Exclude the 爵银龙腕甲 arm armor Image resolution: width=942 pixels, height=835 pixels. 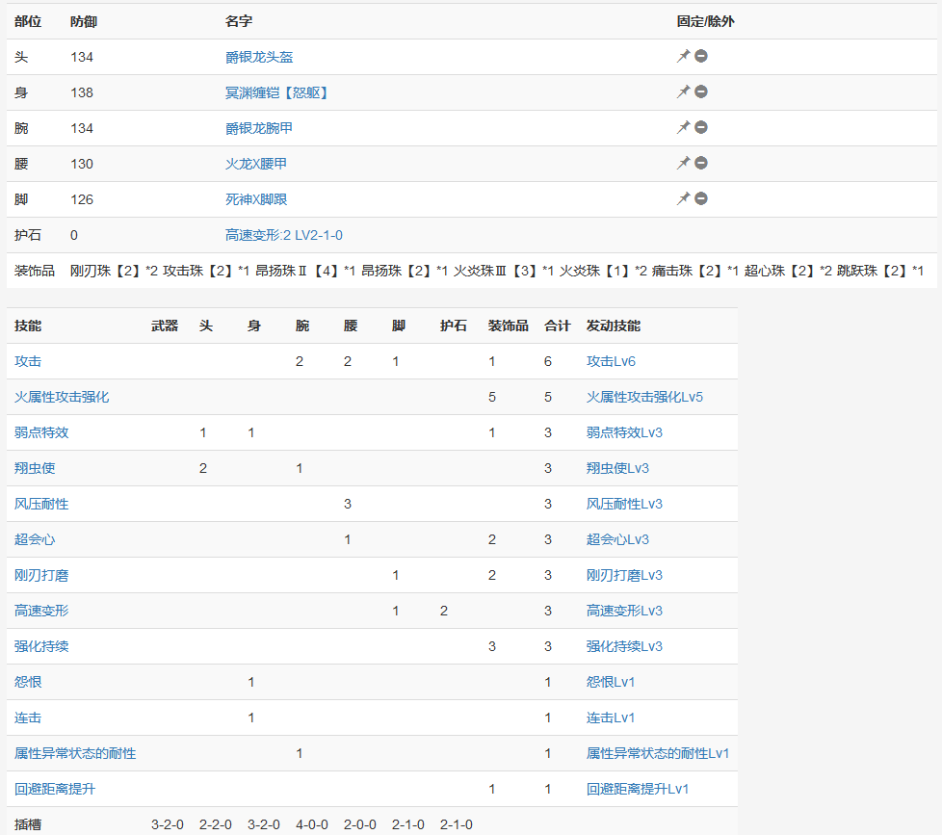pyautogui.click(x=701, y=128)
